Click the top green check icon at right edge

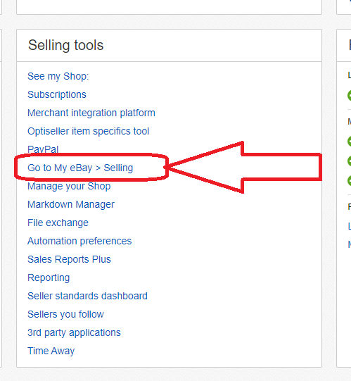[x=350, y=95]
